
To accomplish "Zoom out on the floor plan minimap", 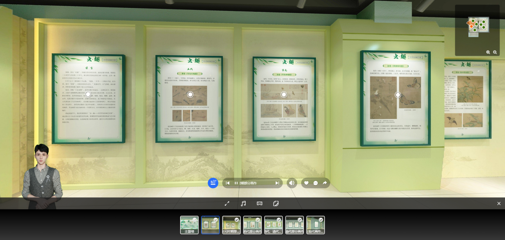I will 495,52.
